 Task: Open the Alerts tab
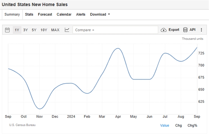(x=81, y=14)
